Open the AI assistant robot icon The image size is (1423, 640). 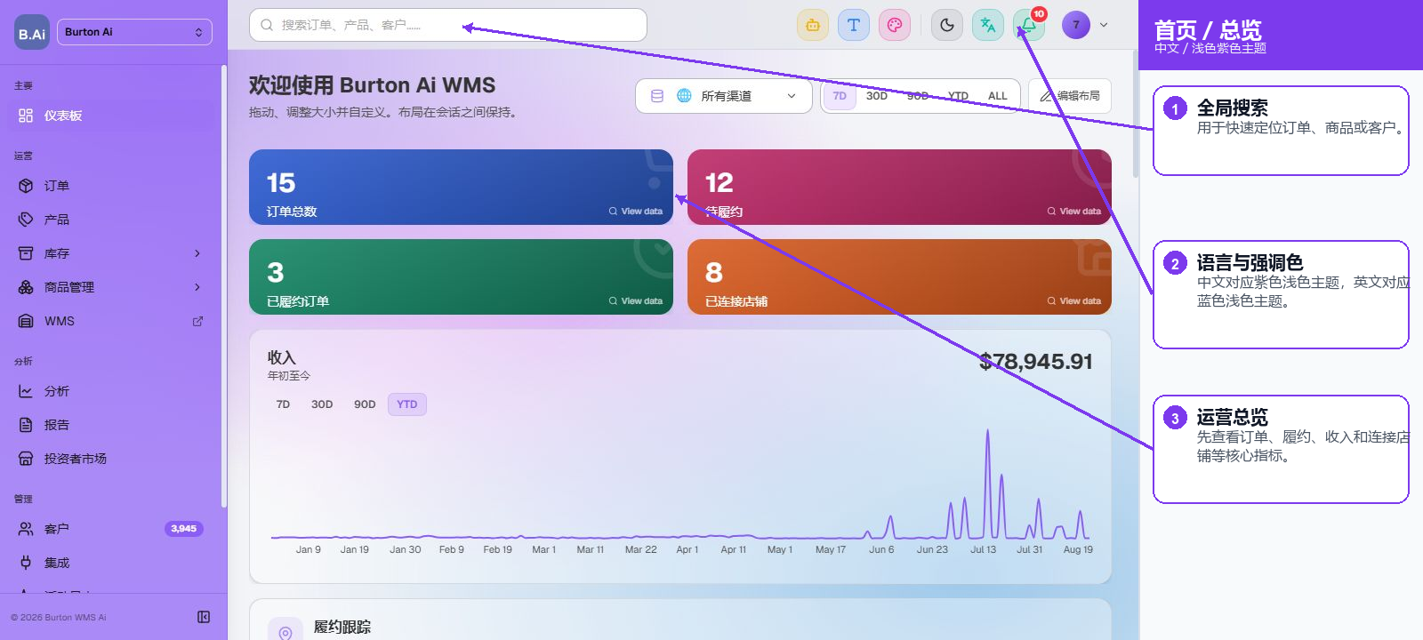coord(813,25)
